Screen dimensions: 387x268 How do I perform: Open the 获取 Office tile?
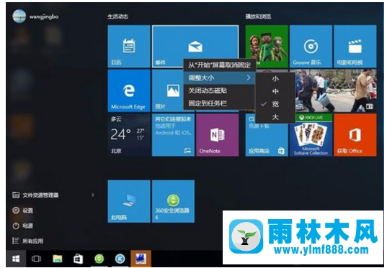[x=355, y=135]
